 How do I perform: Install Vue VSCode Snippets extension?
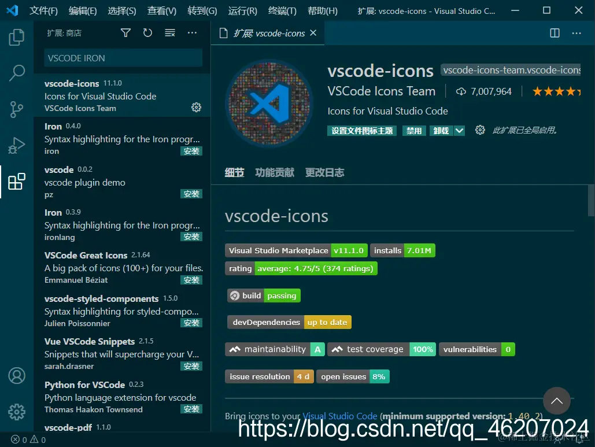click(x=191, y=366)
